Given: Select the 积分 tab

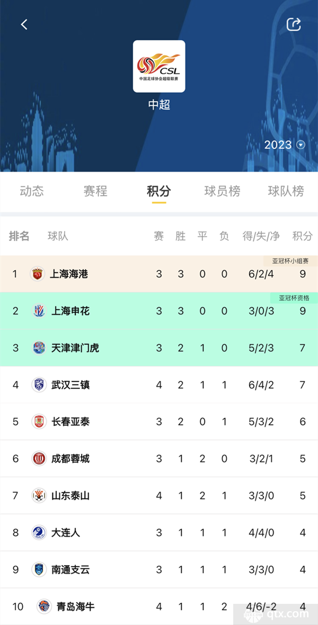Looking at the screenshot, I should click(x=159, y=191).
